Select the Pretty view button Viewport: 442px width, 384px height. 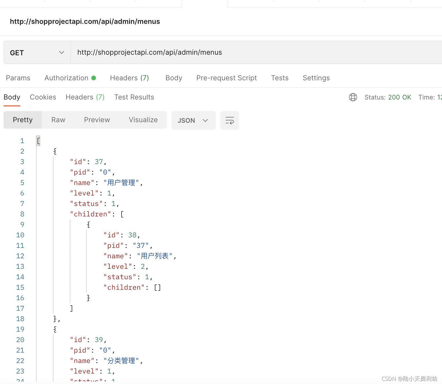coord(23,120)
